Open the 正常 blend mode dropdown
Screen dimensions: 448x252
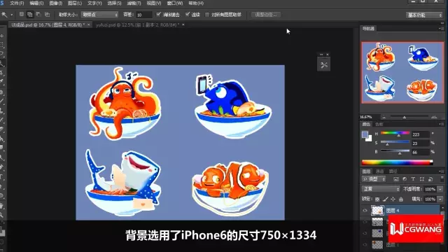(x=381, y=189)
